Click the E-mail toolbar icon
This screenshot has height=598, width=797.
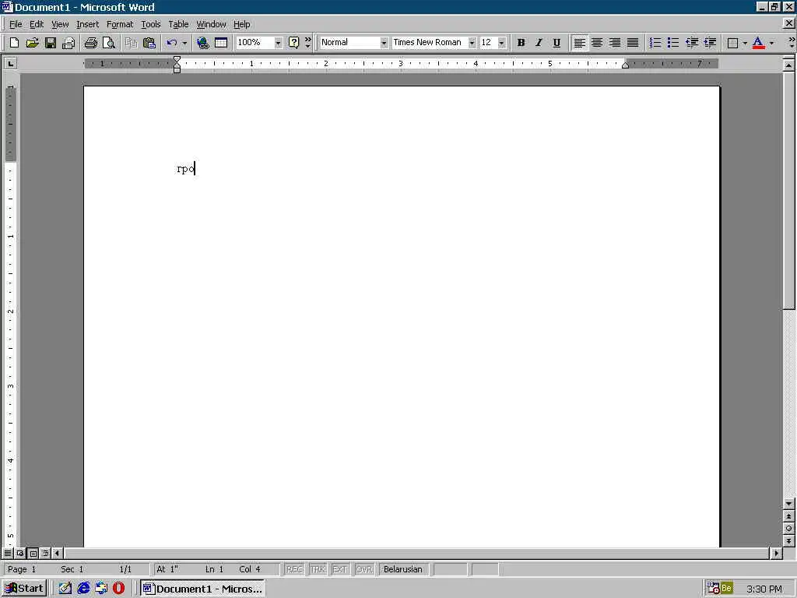point(68,43)
